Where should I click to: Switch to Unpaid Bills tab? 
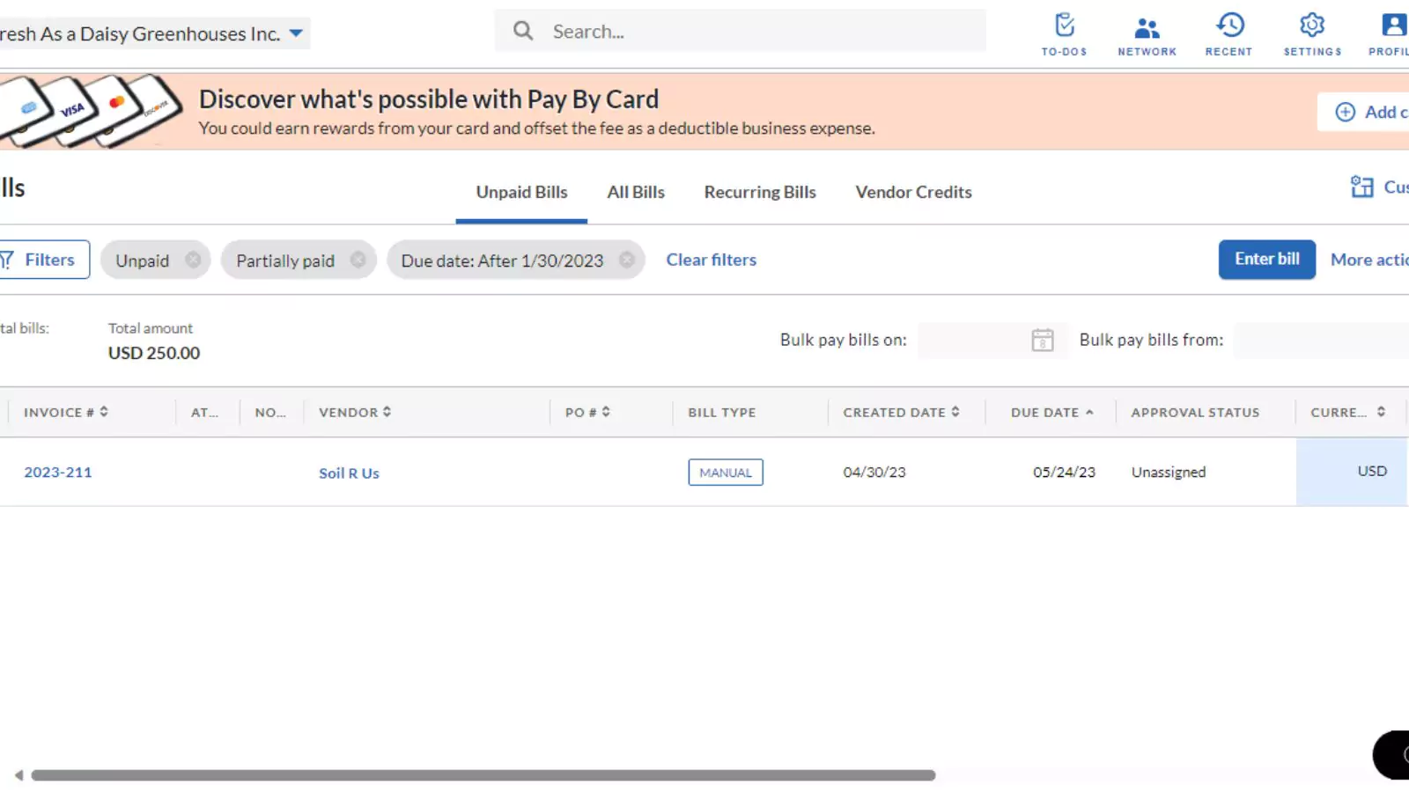521,192
